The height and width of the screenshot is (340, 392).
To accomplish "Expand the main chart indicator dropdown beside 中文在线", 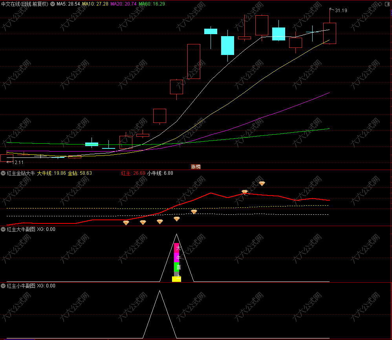I will [53, 4].
